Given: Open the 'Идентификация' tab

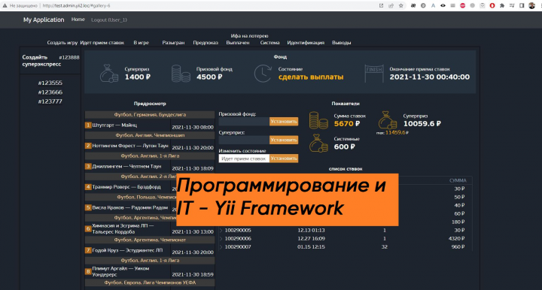Looking at the screenshot, I should point(306,43).
